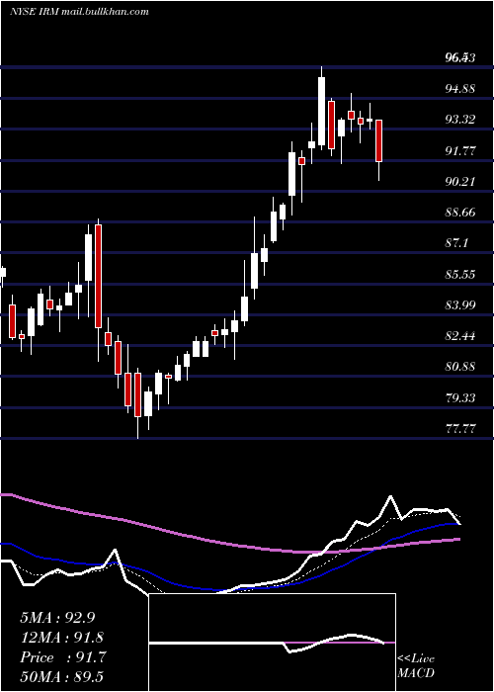494x692 pixels.
Task: Select the 80.88 price level label
Action: [x=460, y=367]
